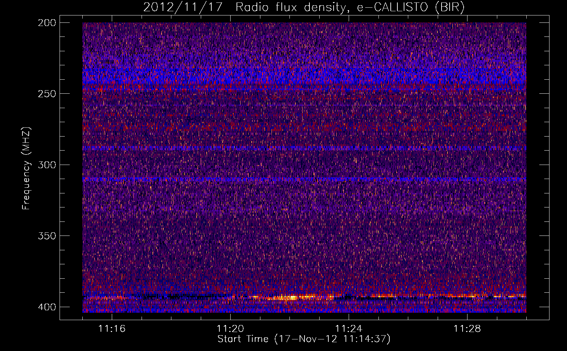Click the blue interference line near 310 MHz

click(304, 179)
